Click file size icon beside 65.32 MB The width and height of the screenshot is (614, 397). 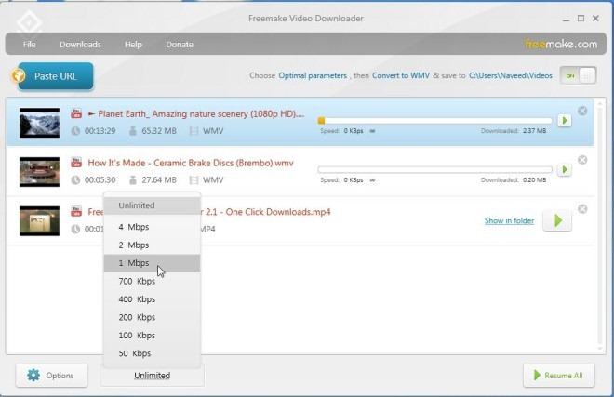tap(133, 131)
